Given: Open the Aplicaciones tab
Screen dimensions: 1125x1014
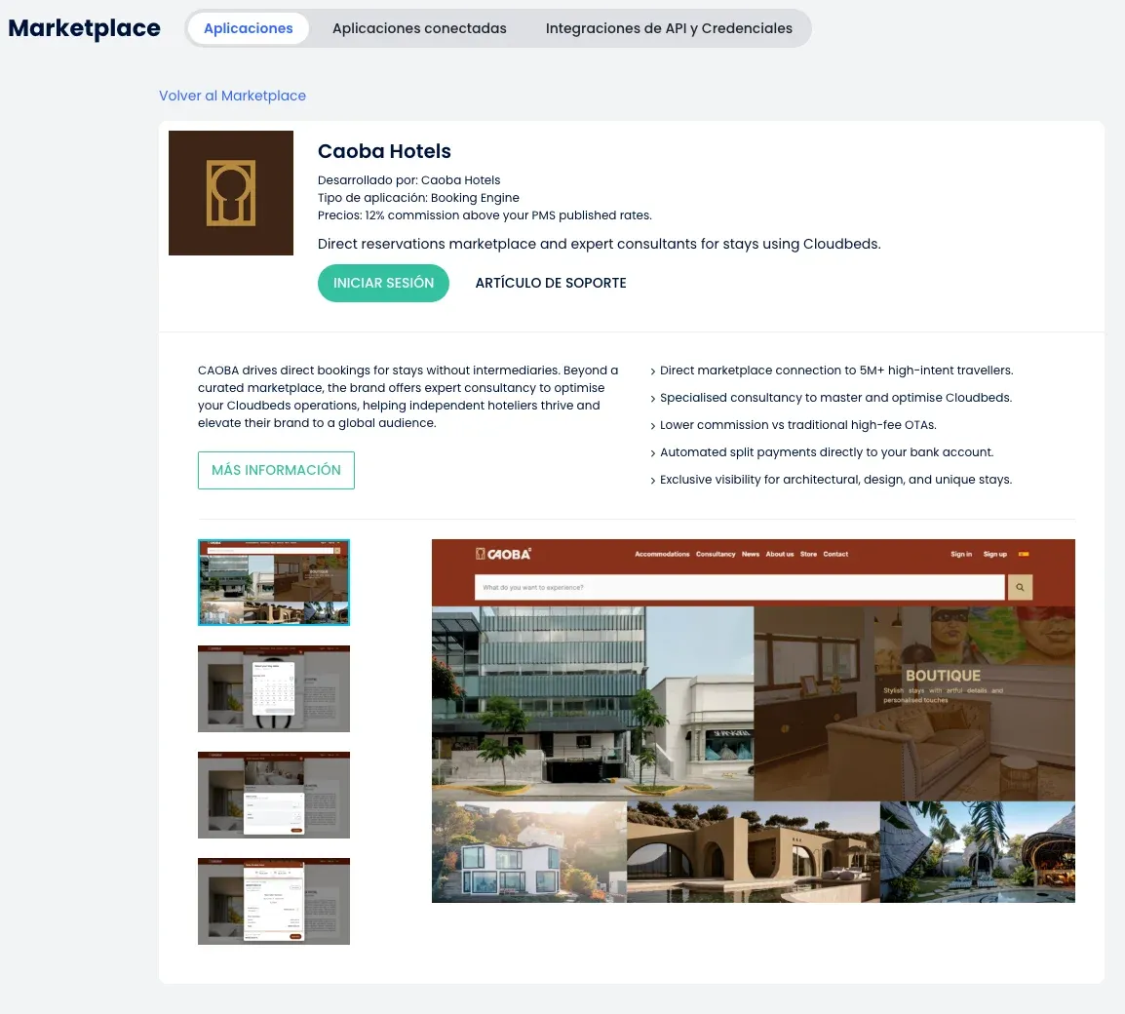Looking at the screenshot, I should (249, 28).
